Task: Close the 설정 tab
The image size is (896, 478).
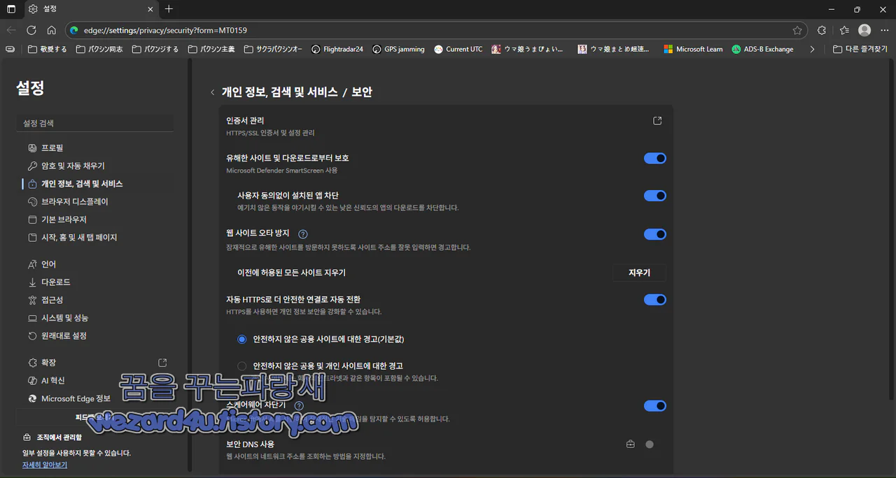Action: (x=150, y=9)
